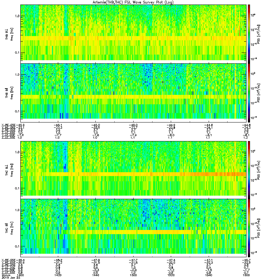Click the color bar of the THB B⊥ panel
Viewport: 263px width, 280px height.
(249, 33)
